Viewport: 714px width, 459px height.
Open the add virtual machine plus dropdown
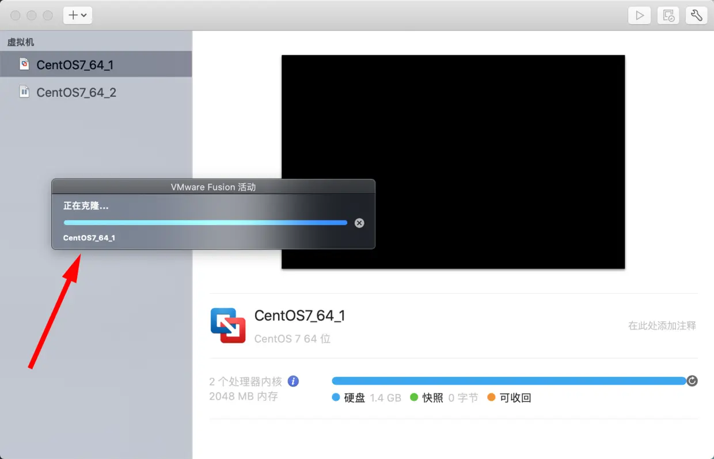[78, 16]
